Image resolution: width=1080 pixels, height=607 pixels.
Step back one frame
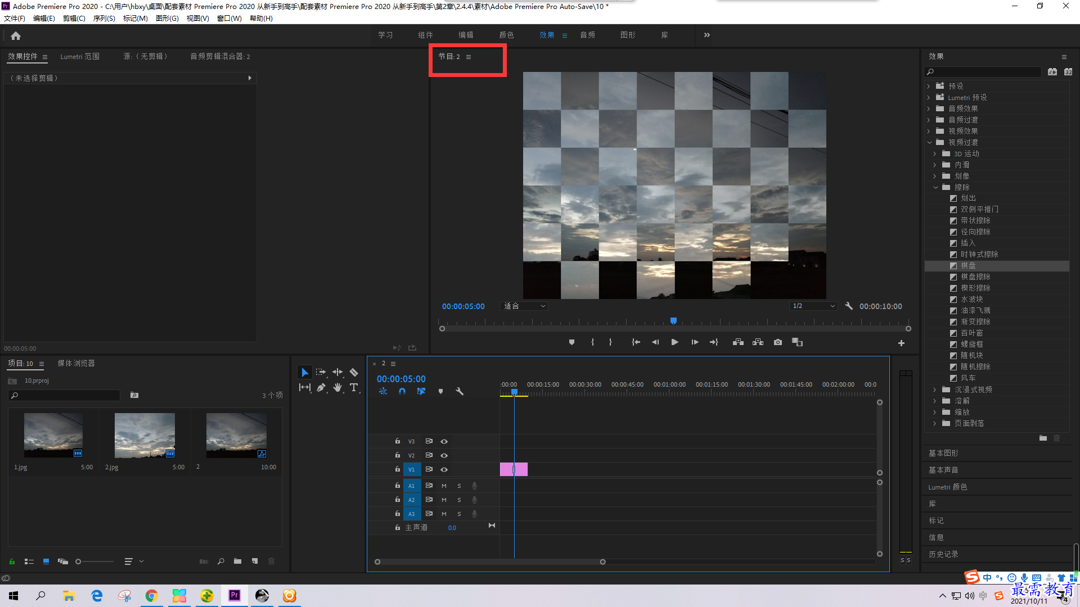tap(655, 342)
